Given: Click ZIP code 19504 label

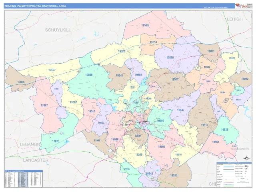Looking at the screenshot, I should point(222,92).
